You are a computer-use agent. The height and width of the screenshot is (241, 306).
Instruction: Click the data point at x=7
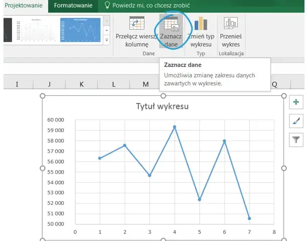tap(249, 218)
